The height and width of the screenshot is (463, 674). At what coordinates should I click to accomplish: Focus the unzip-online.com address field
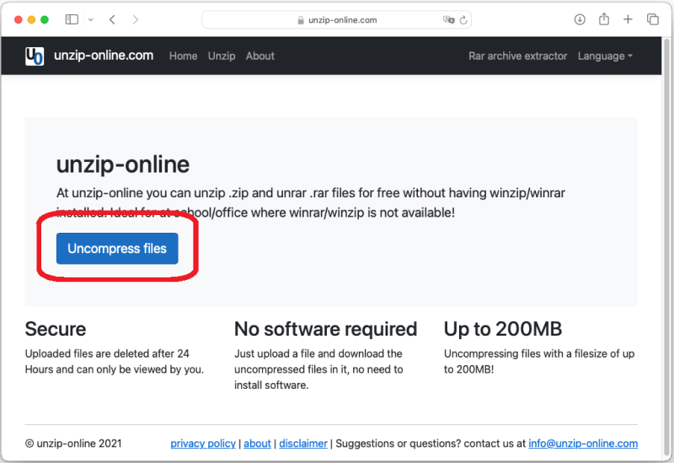click(x=336, y=19)
